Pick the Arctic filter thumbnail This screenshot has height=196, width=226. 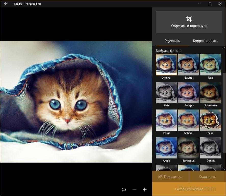tap(166, 148)
